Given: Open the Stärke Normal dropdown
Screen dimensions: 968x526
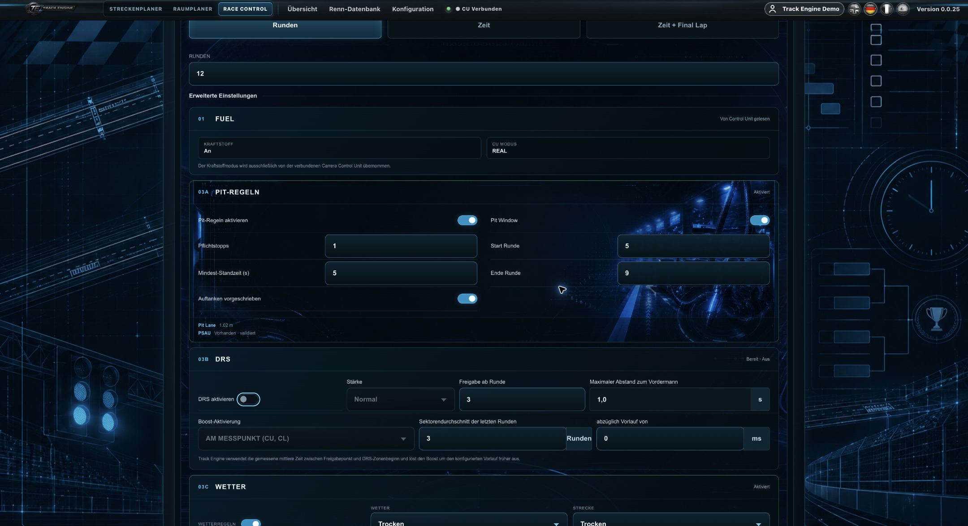Looking at the screenshot, I should (401, 399).
